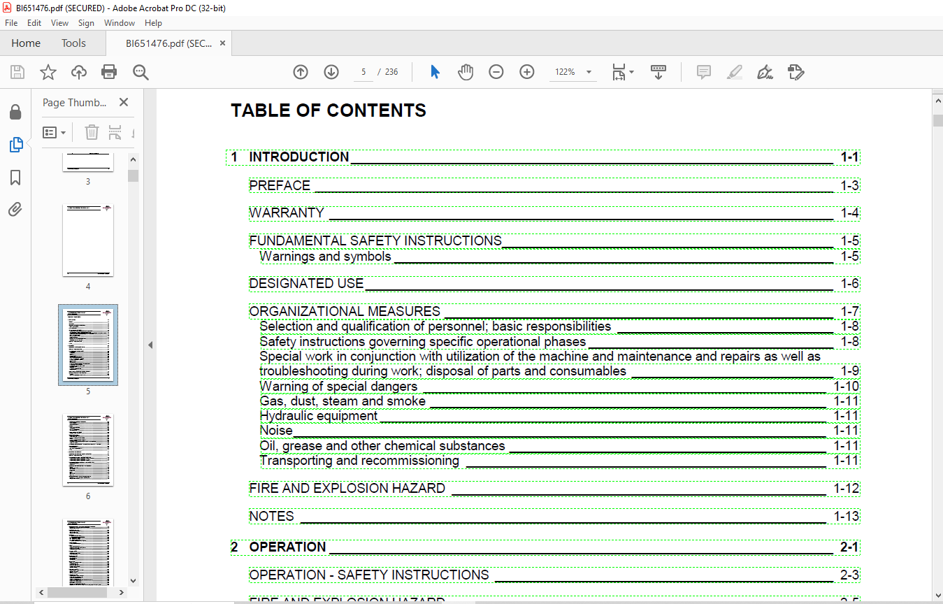Click document scrollbar up arrow

937,101
